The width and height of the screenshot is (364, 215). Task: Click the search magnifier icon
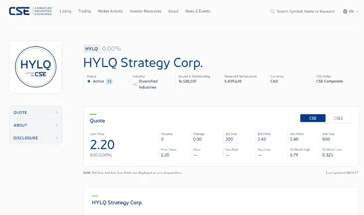pos(272,11)
